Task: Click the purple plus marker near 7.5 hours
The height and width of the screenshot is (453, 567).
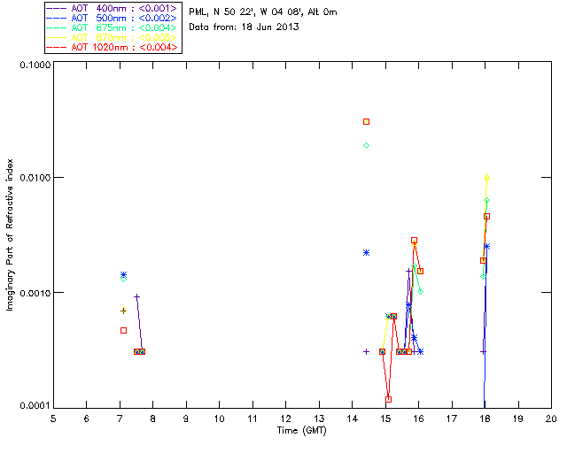Action: coord(136,297)
